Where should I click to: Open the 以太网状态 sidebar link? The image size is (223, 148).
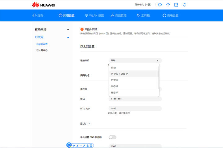click(x=42, y=50)
